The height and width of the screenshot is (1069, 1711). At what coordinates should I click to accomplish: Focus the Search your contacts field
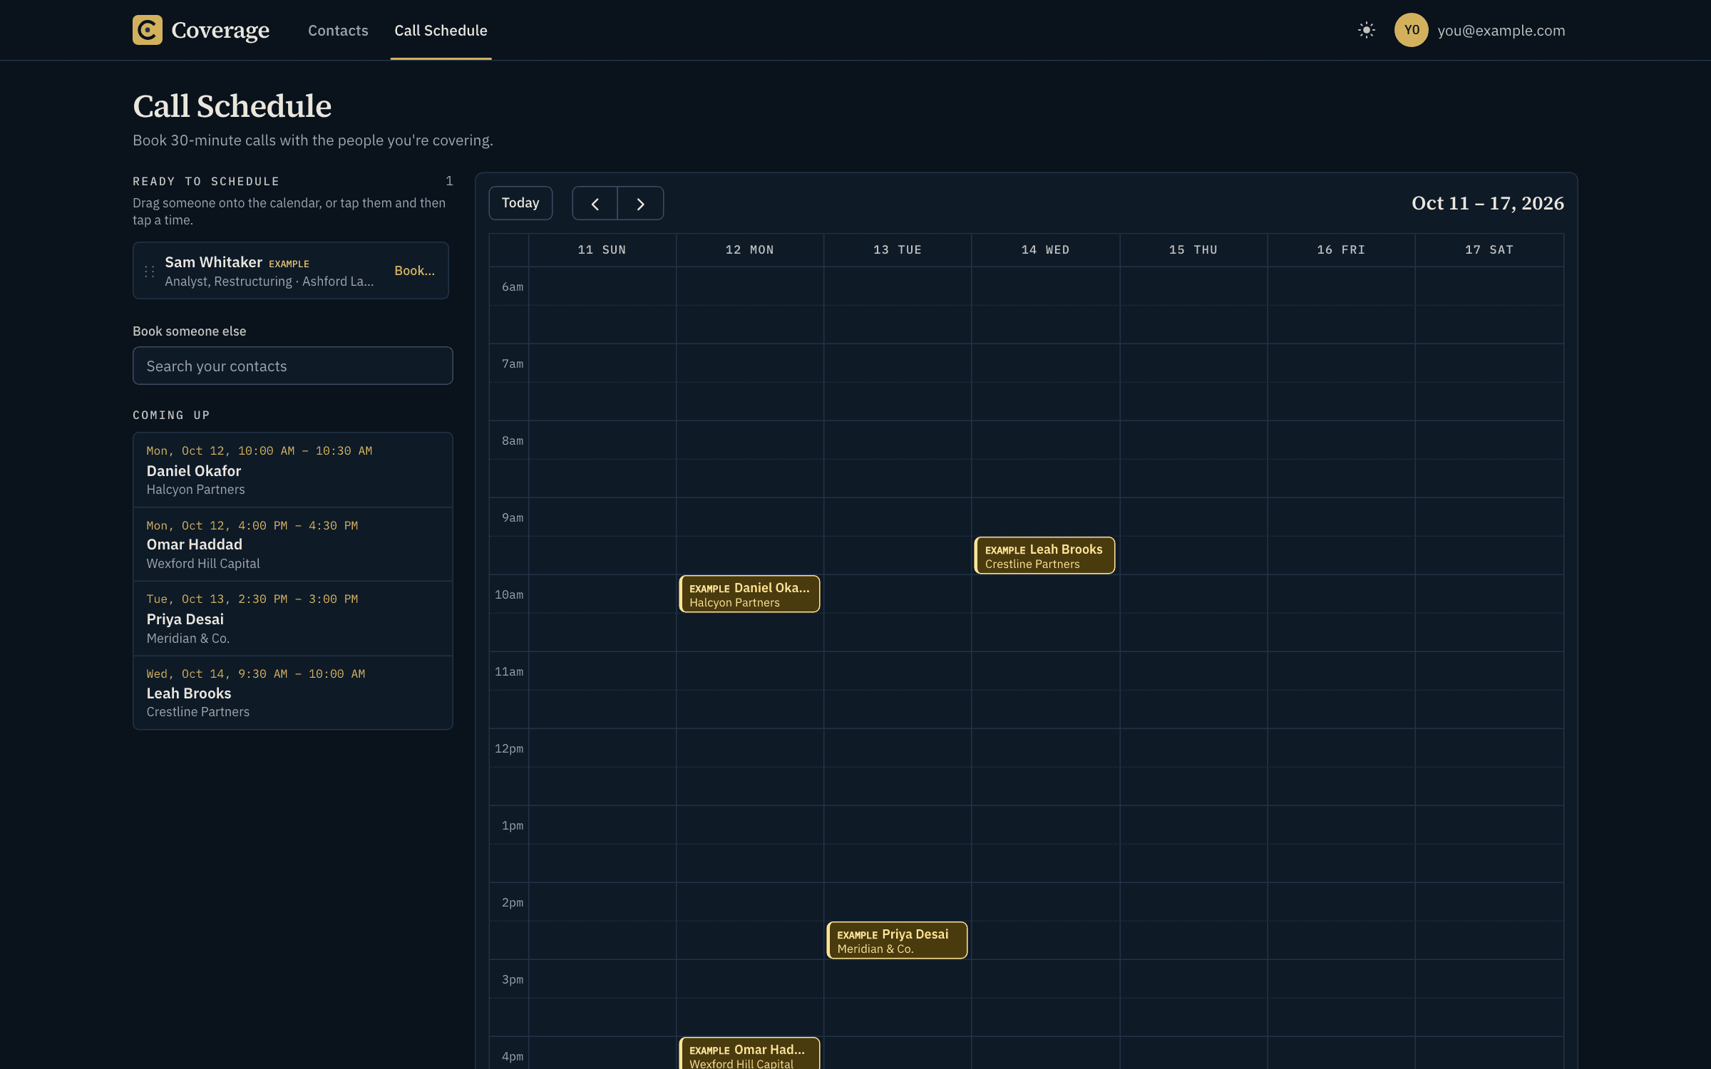point(292,366)
